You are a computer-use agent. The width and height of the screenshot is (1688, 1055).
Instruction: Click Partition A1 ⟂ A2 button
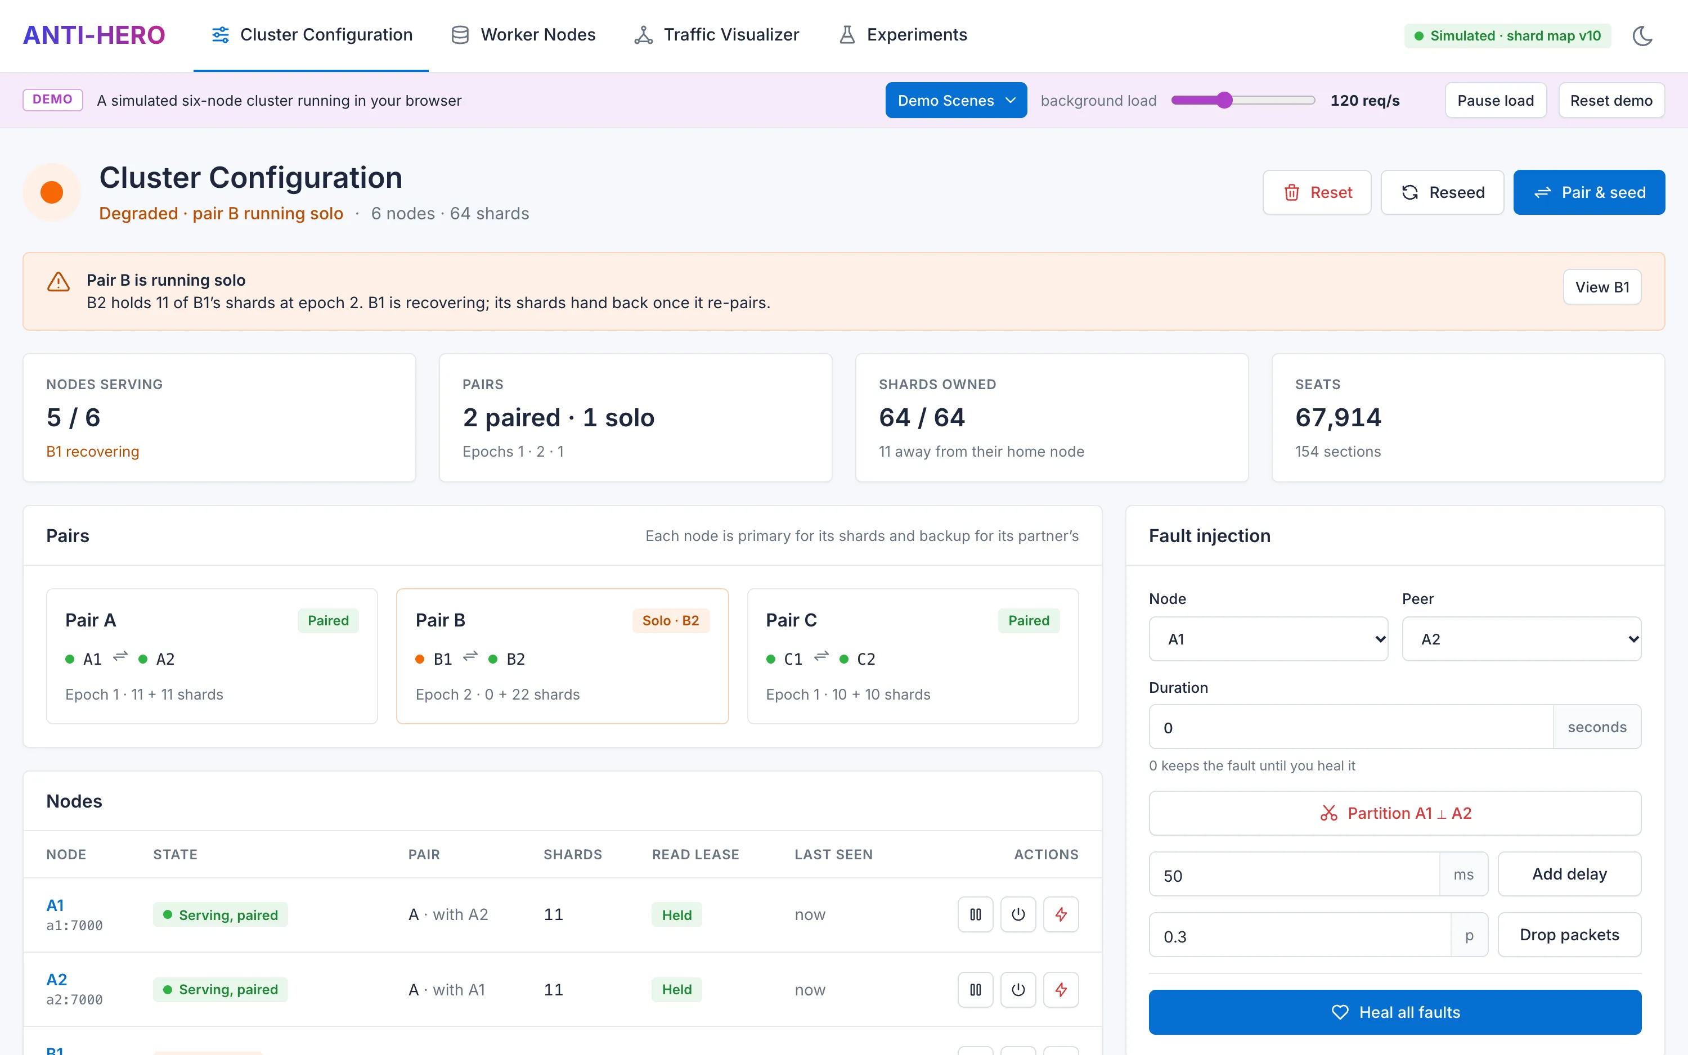1395,813
